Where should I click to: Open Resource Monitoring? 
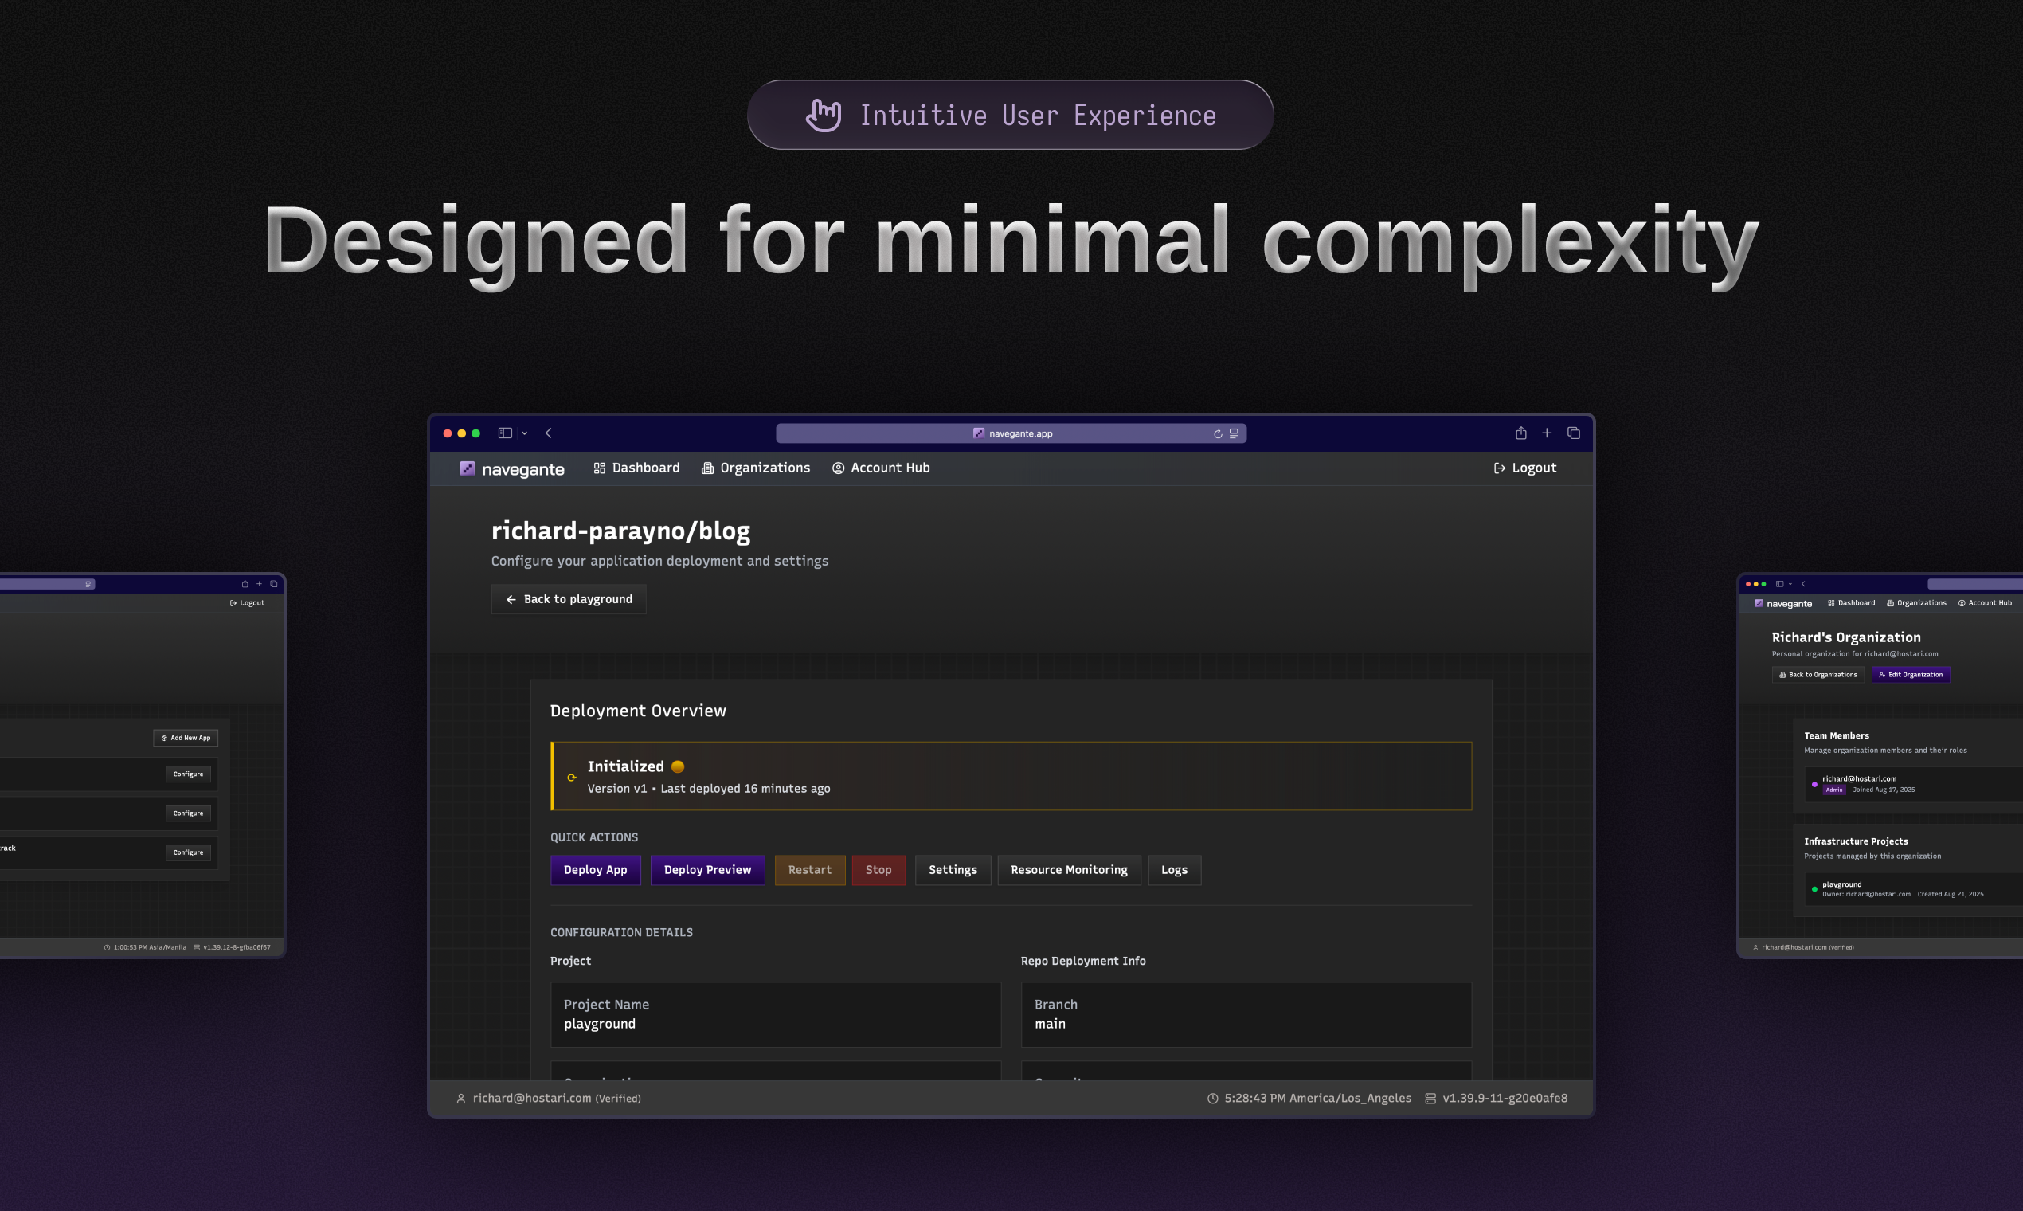[1069, 870]
